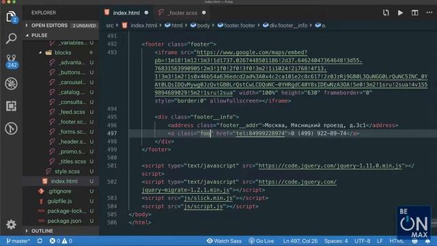437x246 pixels.
Task: Open Source Control view with 242 badge
Action: (x=12, y=61)
